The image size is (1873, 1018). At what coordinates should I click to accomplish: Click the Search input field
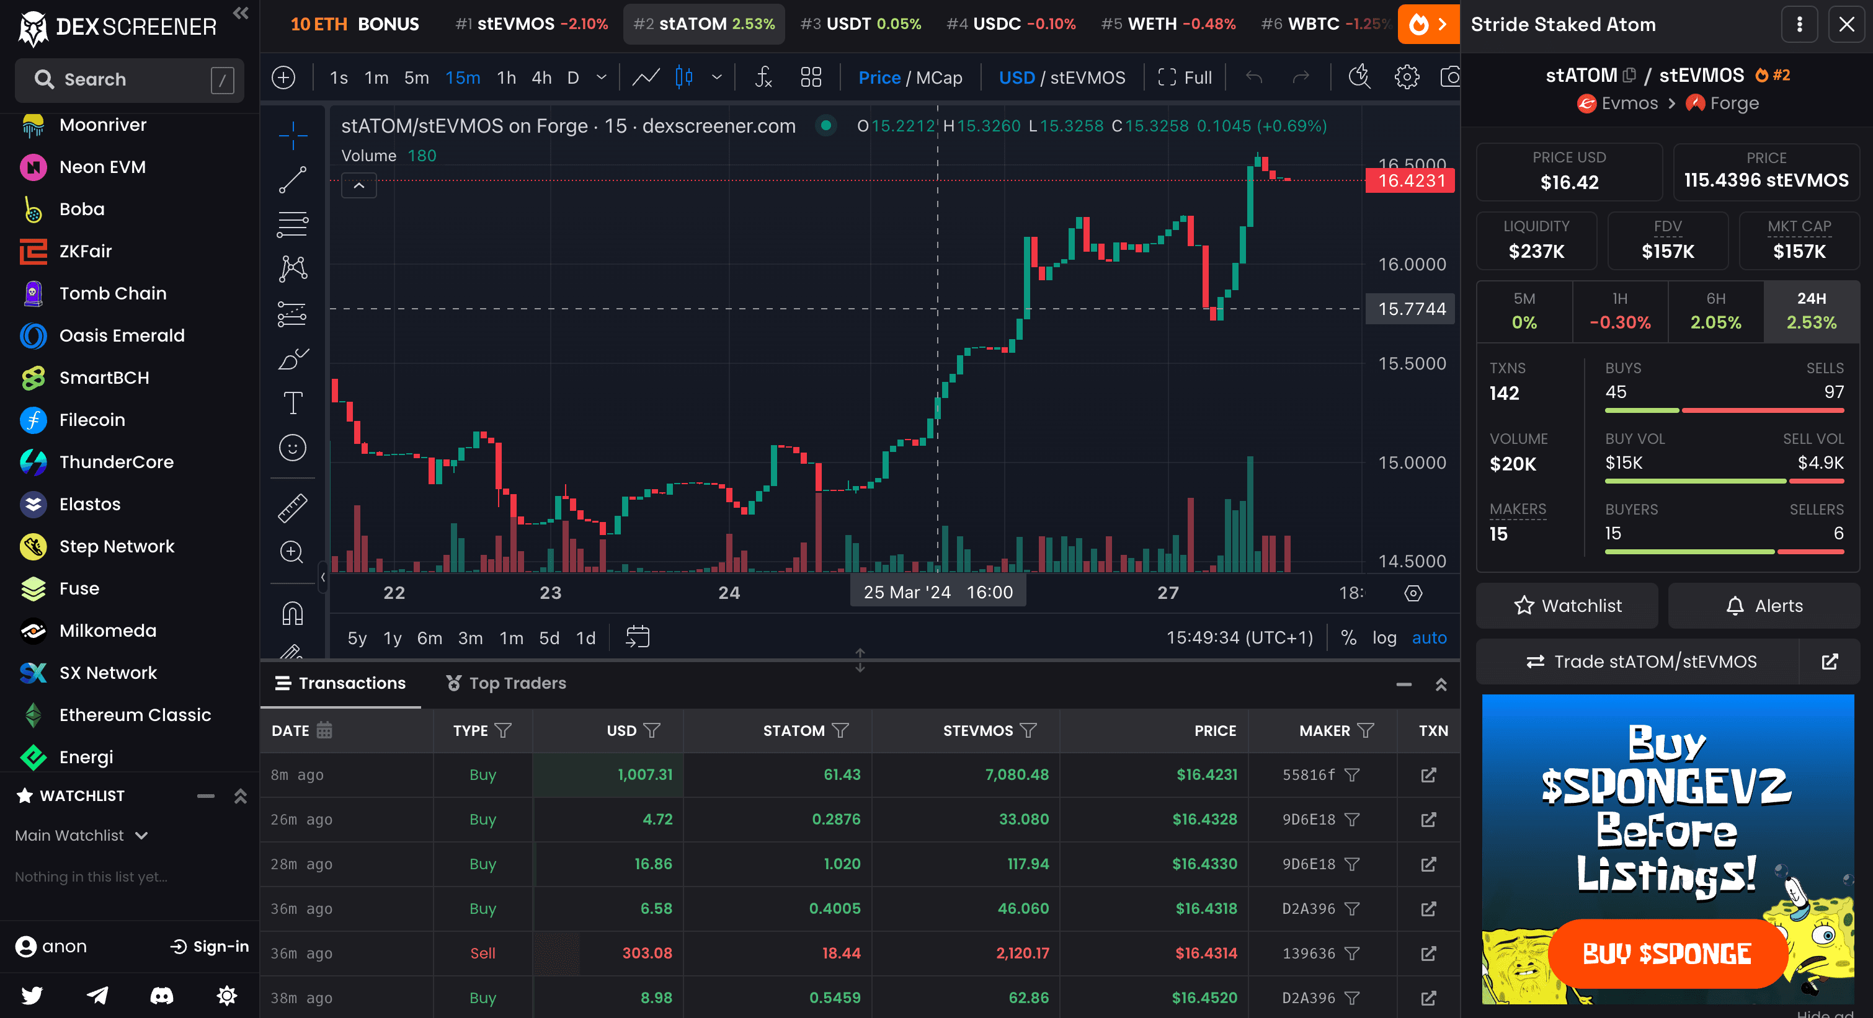click(x=130, y=79)
